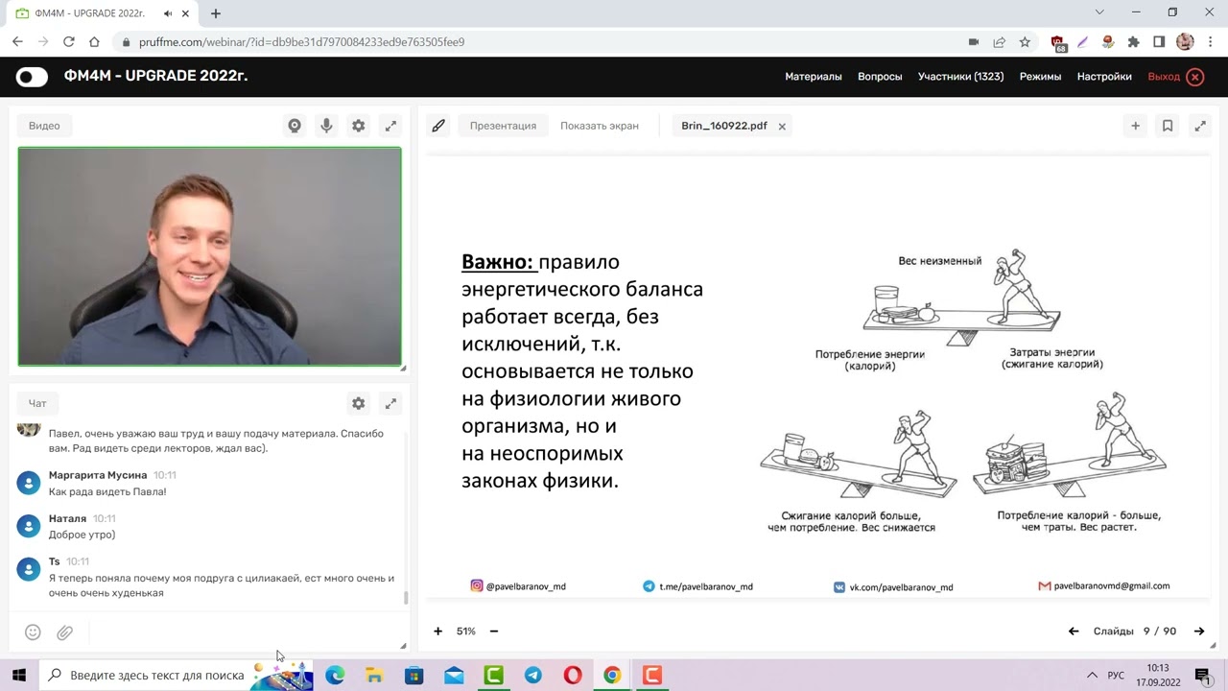This screenshot has height=691, width=1228.
Task: Open the bookmark icon above the slide
Action: pos(1168,125)
